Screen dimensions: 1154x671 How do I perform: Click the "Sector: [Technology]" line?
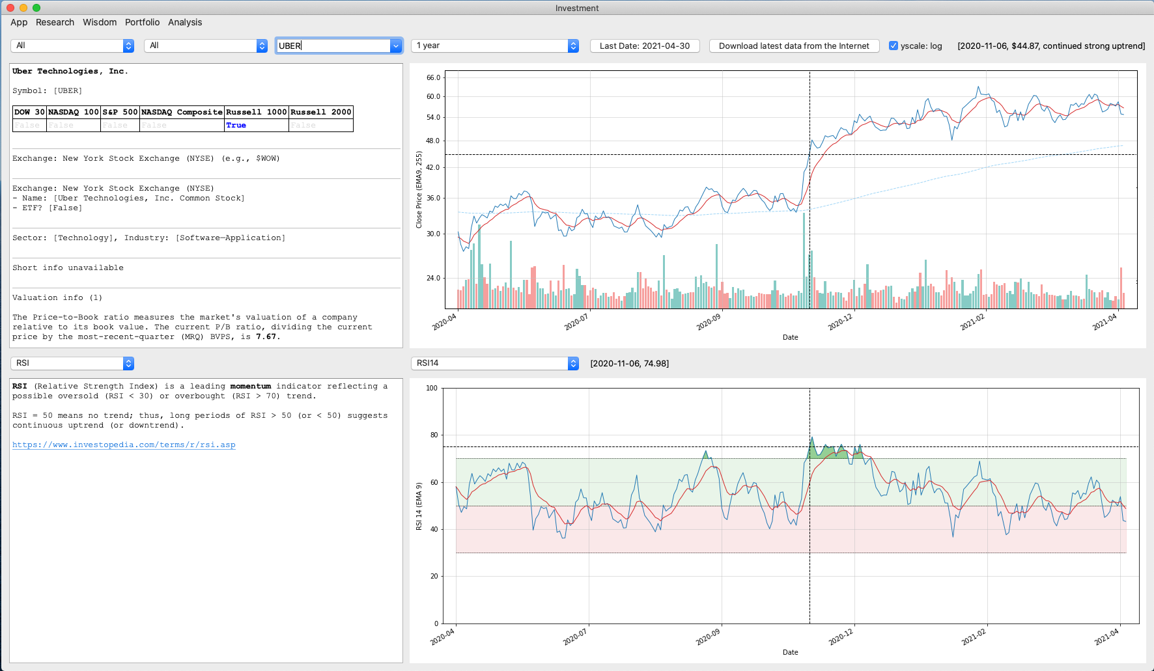[149, 238]
